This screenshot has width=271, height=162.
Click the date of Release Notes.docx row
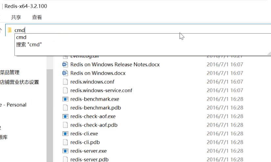[225, 64]
